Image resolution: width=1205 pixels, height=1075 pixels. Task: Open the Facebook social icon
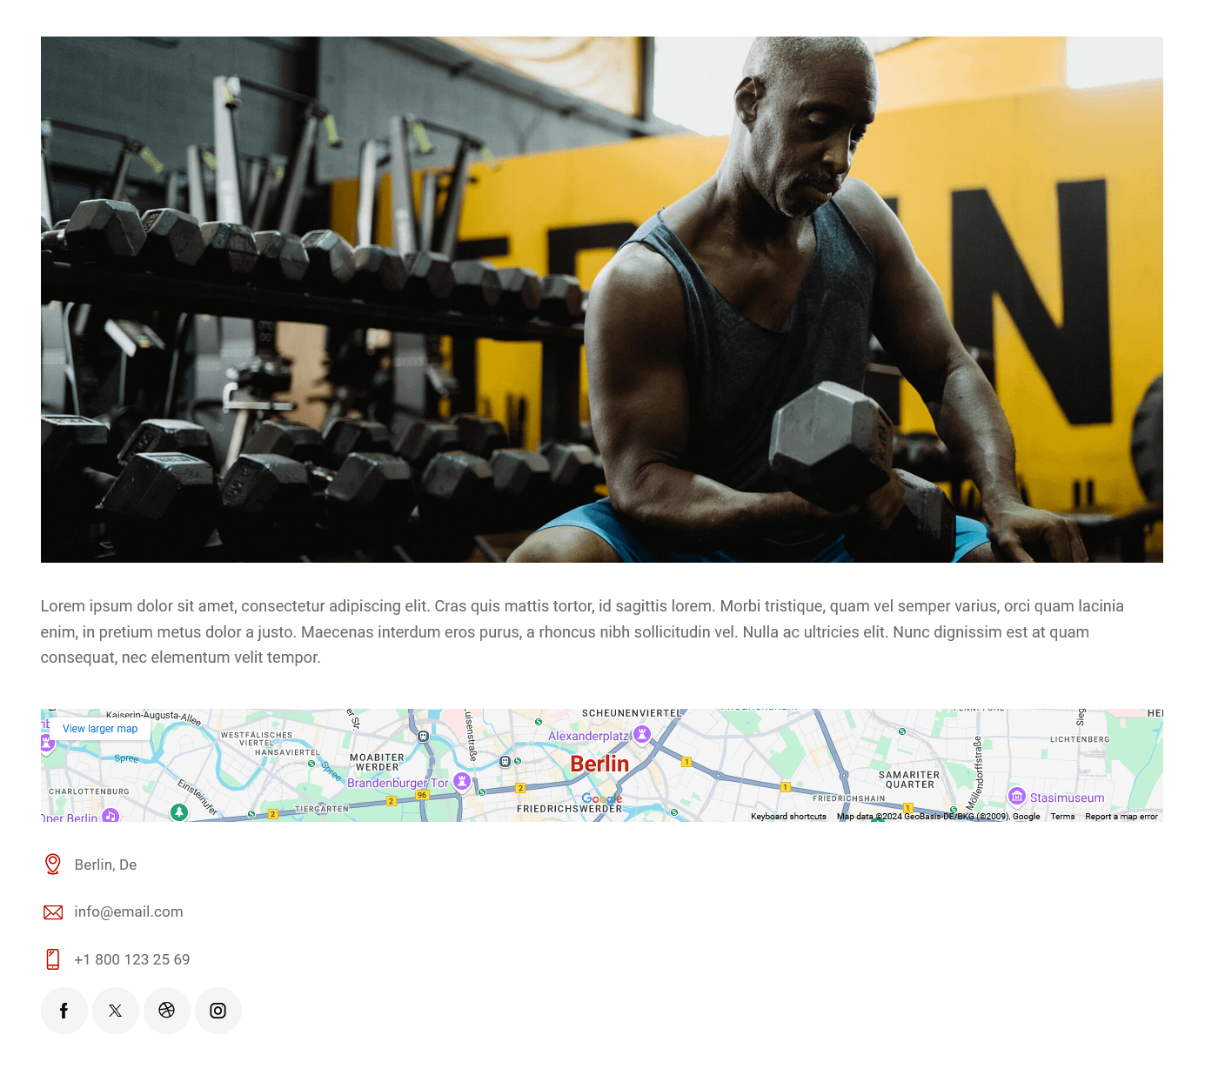pyautogui.click(x=64, y=1011)
